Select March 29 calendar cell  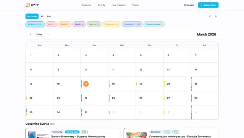pyautogui.click(x=40, y=113)
